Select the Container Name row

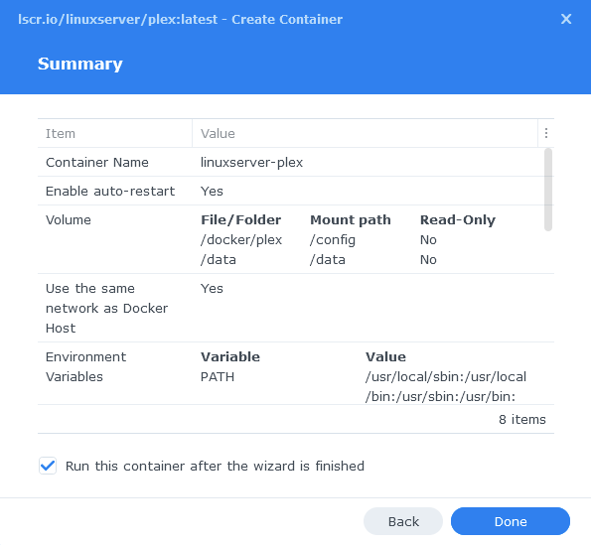click(291, 163)
